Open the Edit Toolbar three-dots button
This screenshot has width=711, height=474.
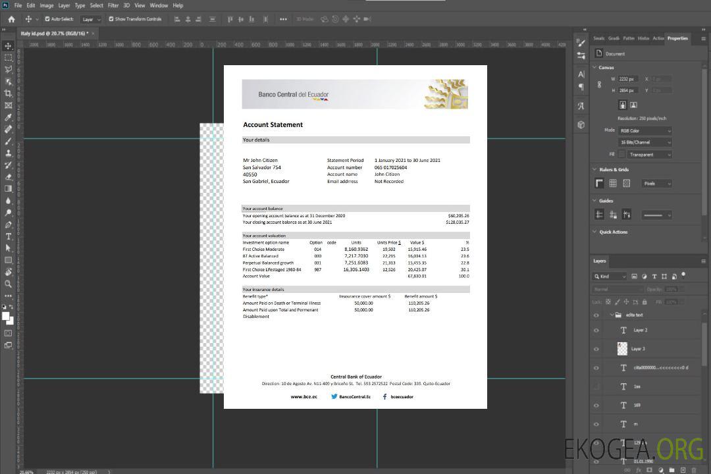8,296
